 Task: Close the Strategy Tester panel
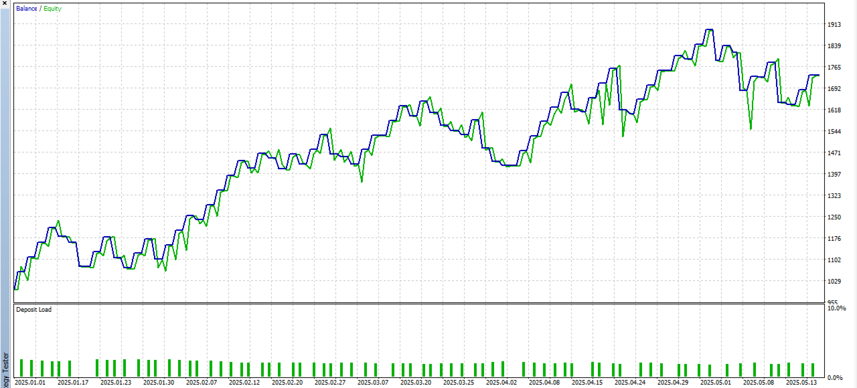[5, 4]
